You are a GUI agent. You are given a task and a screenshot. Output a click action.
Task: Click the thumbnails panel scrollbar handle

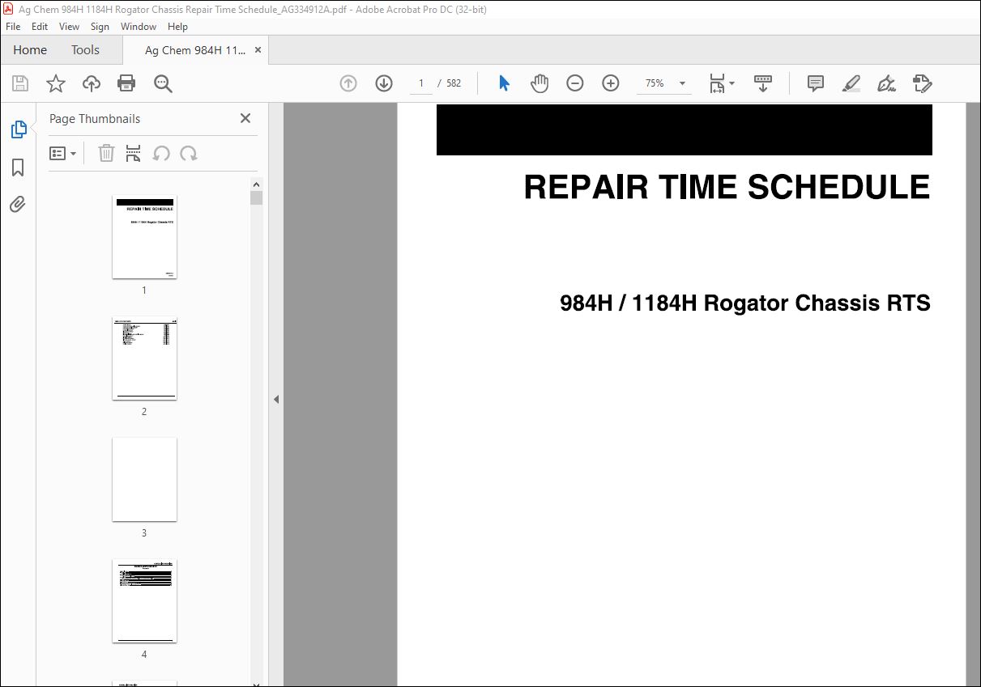pyautogui.click(x=256, y=198)
